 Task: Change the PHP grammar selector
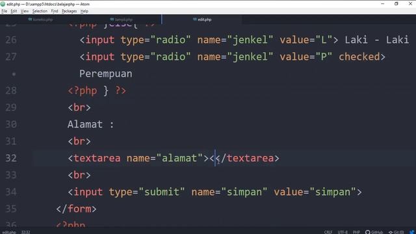356,232
